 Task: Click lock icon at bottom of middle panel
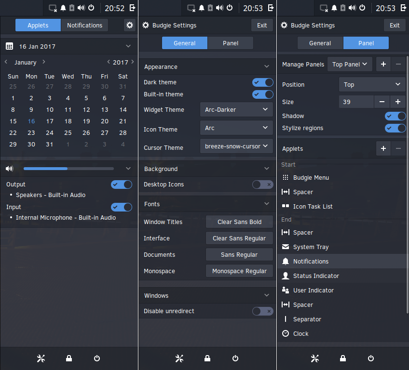pos(207,358)
